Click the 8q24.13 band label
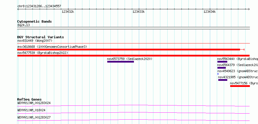This screenshot has height=124, width=258. [x=23, y=25]
